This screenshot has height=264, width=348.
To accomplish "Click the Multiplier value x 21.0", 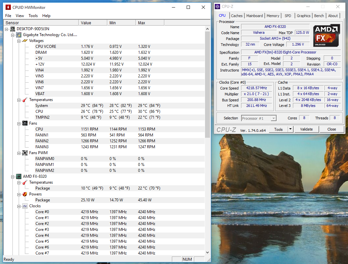I will (256, 94).
